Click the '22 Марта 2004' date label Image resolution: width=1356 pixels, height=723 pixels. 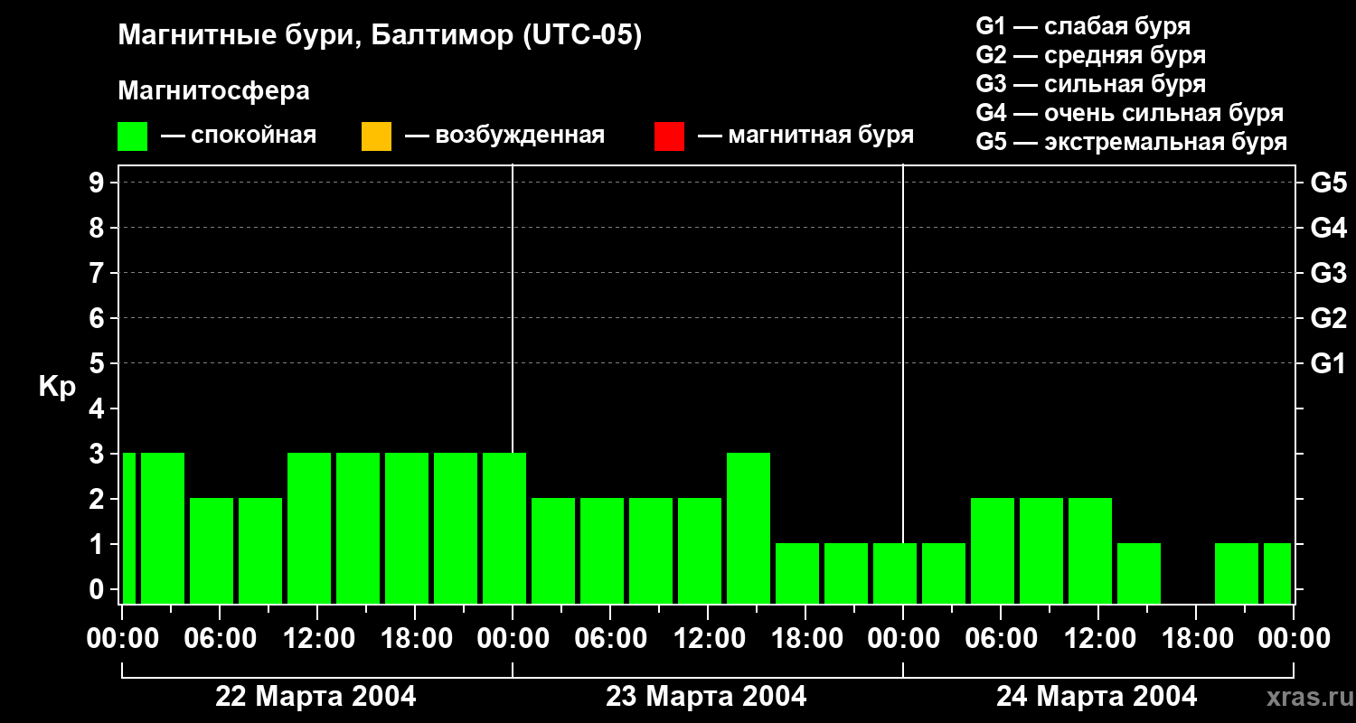coord(315,697)
